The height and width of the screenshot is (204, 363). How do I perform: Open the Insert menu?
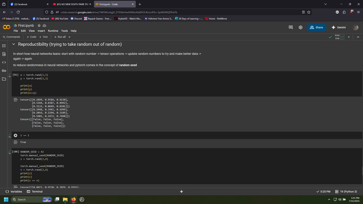[41, 31]
